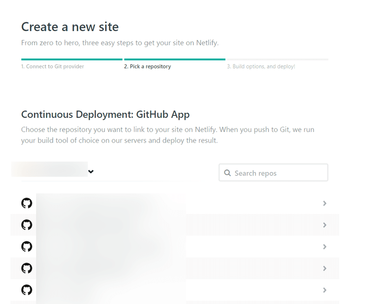
Task: Expand the second repository row chevron
Action: point(325,225)
